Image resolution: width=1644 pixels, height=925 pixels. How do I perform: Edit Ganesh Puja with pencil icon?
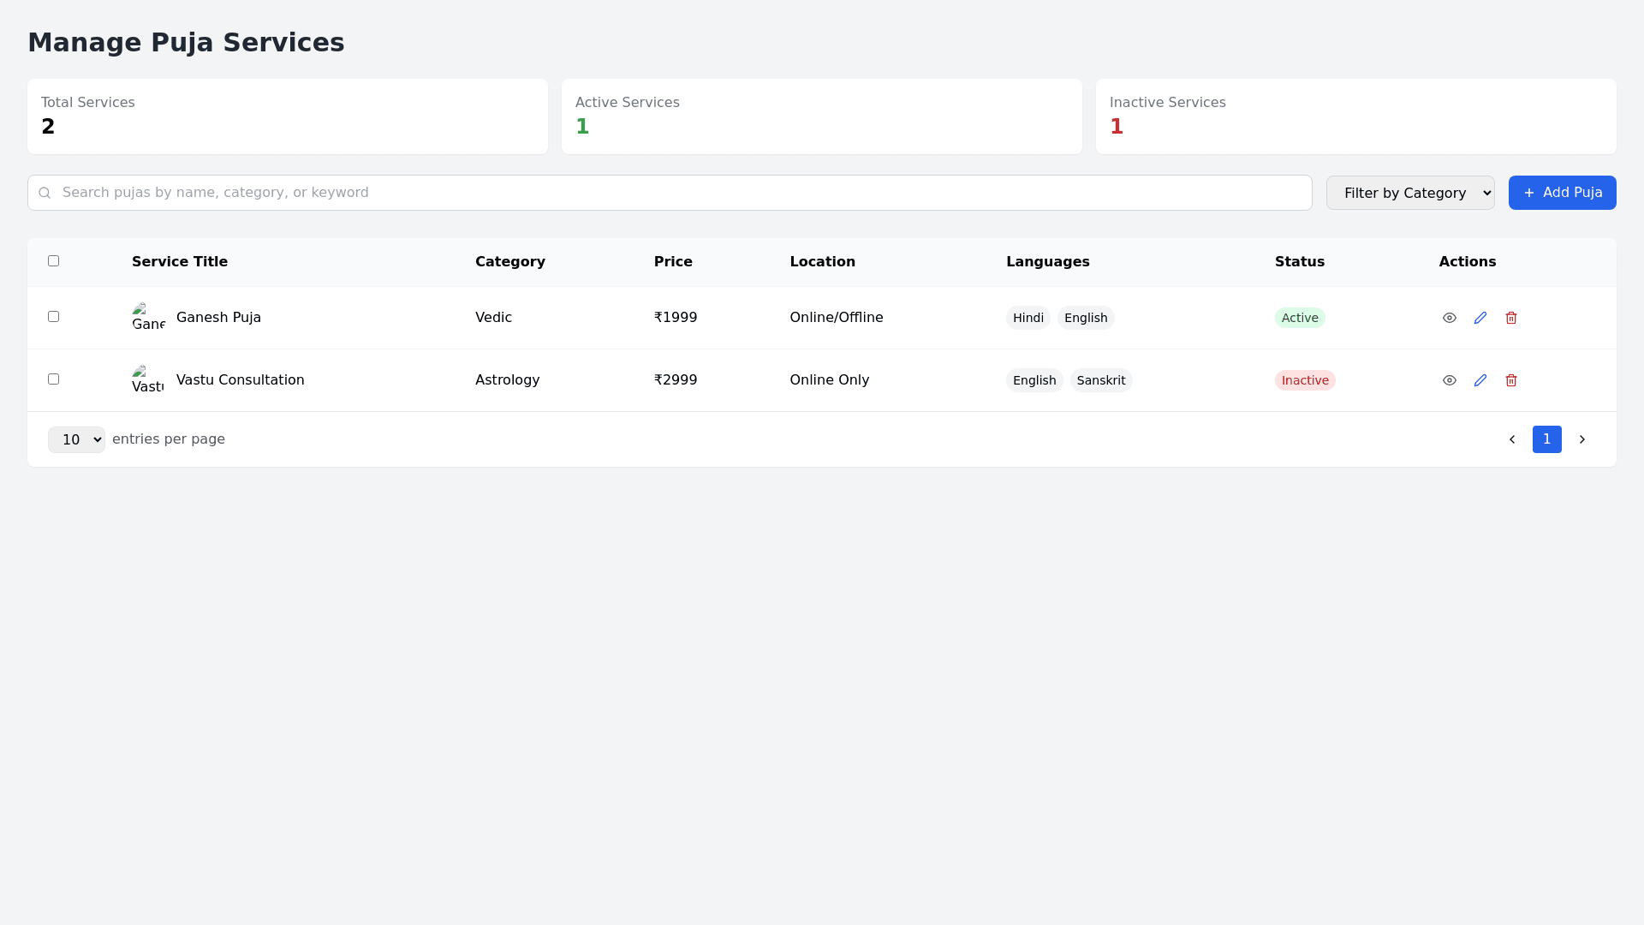[x=1480, y=318]
